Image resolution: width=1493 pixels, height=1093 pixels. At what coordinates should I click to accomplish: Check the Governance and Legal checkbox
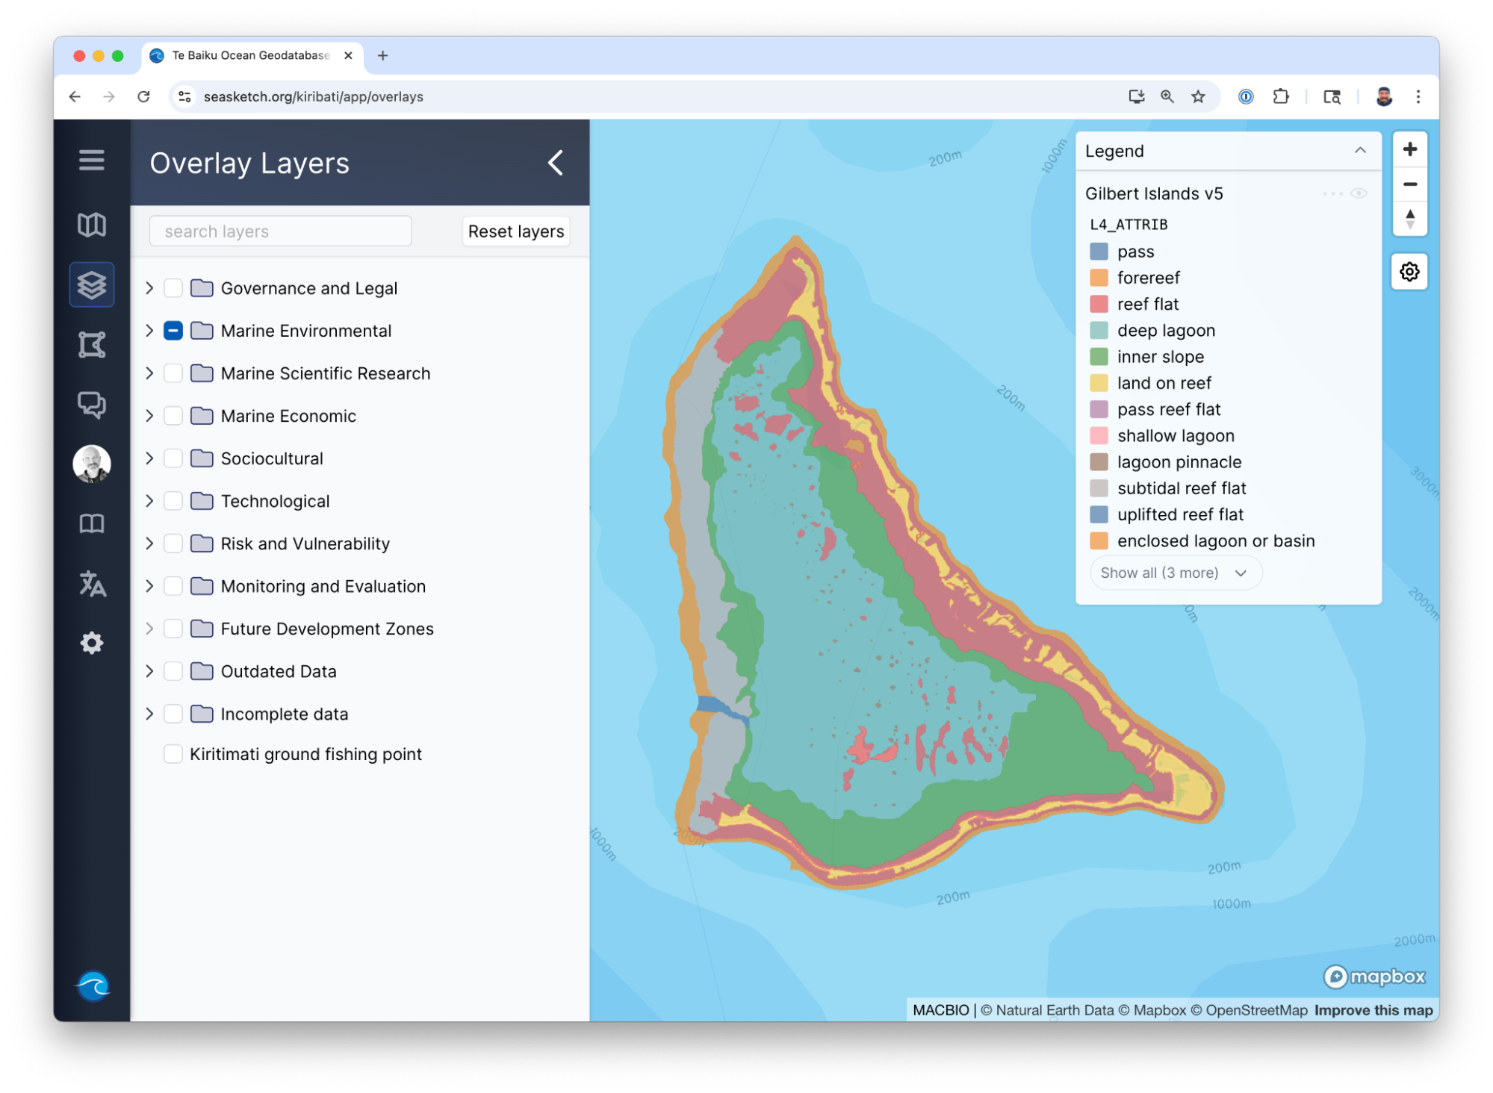pos(173,288)
